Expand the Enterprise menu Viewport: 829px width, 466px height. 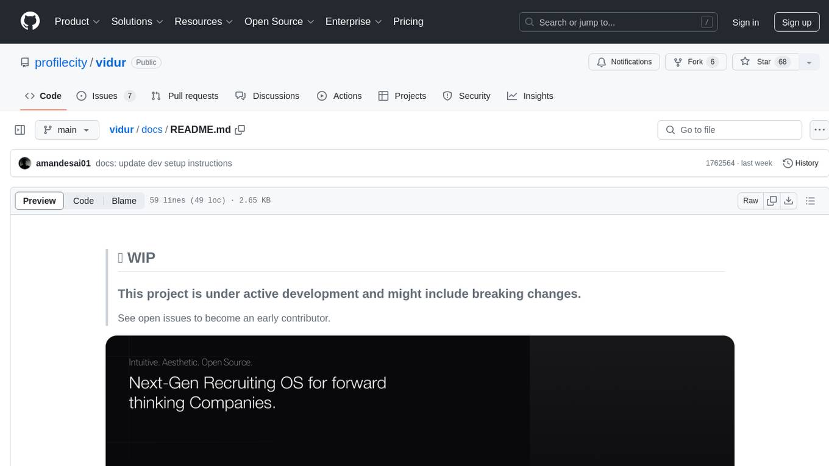point(354,21)
